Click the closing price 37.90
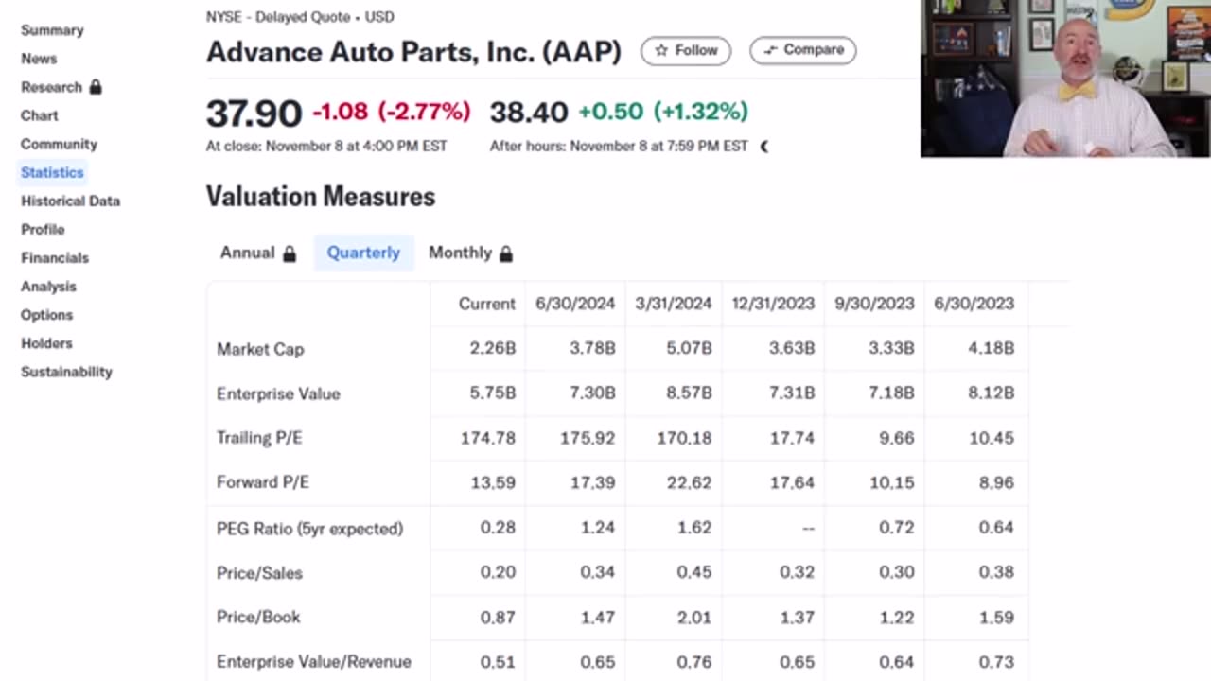The image size is (1211, 681). [x=254, y=113]
